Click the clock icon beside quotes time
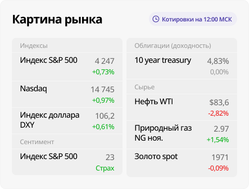Image resolution: width=249 pixels, height=189 pixels. [156, 19]
